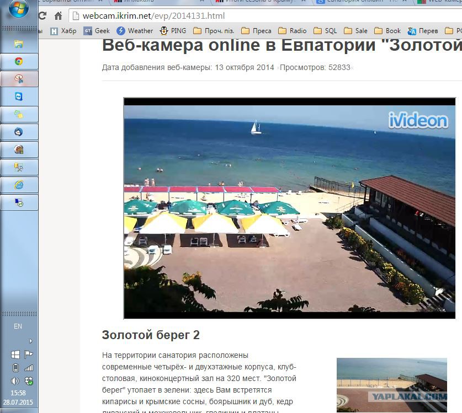Open the volume speaker tray icon
Viewport: 462px width, 413px height.
tap(15, 381)
